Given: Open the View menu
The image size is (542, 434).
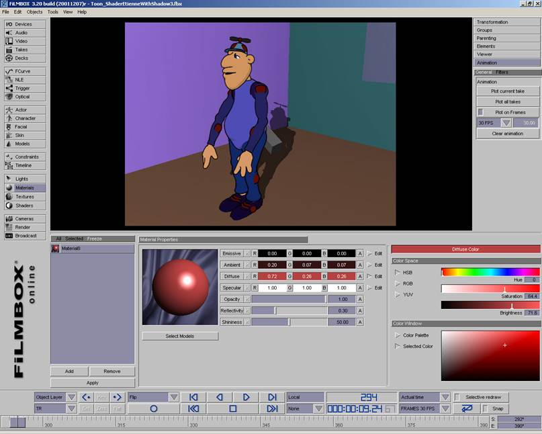Looking at the screenshot, I should pyautogui.click(x=68, y=12).
